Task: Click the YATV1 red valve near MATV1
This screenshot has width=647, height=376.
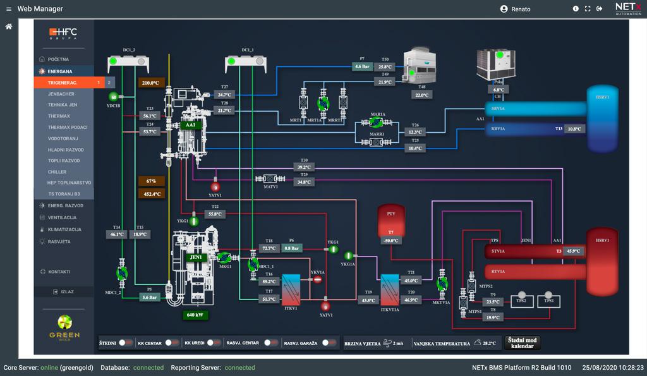Action: tap(215, 187)
